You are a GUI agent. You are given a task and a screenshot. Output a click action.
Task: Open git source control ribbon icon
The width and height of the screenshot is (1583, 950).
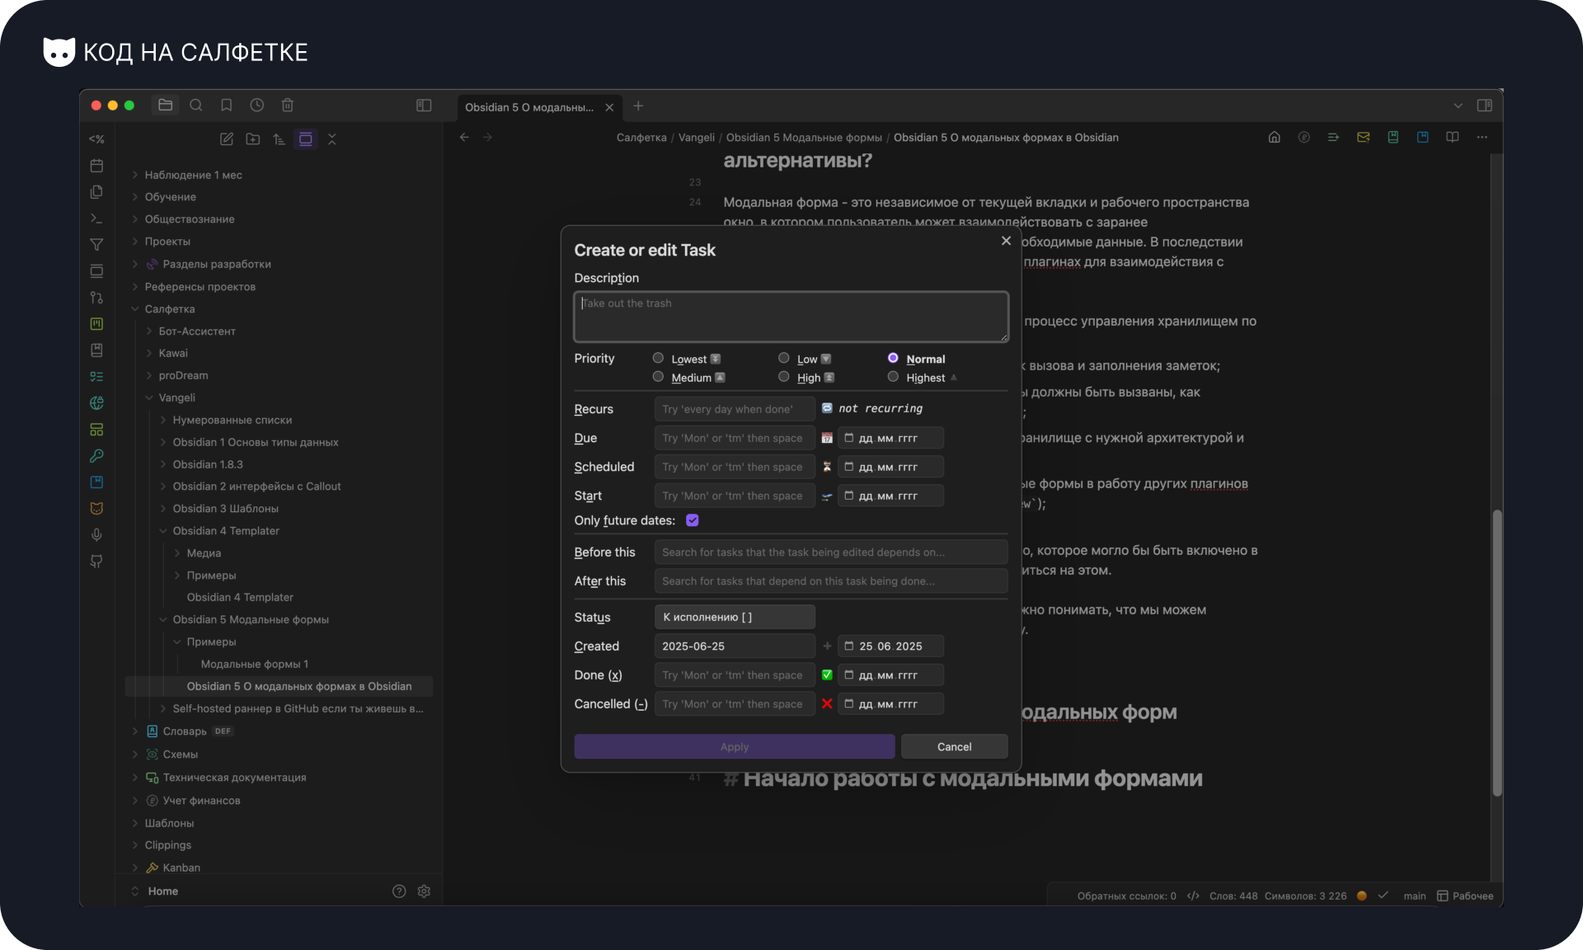[x=96, y=298]
